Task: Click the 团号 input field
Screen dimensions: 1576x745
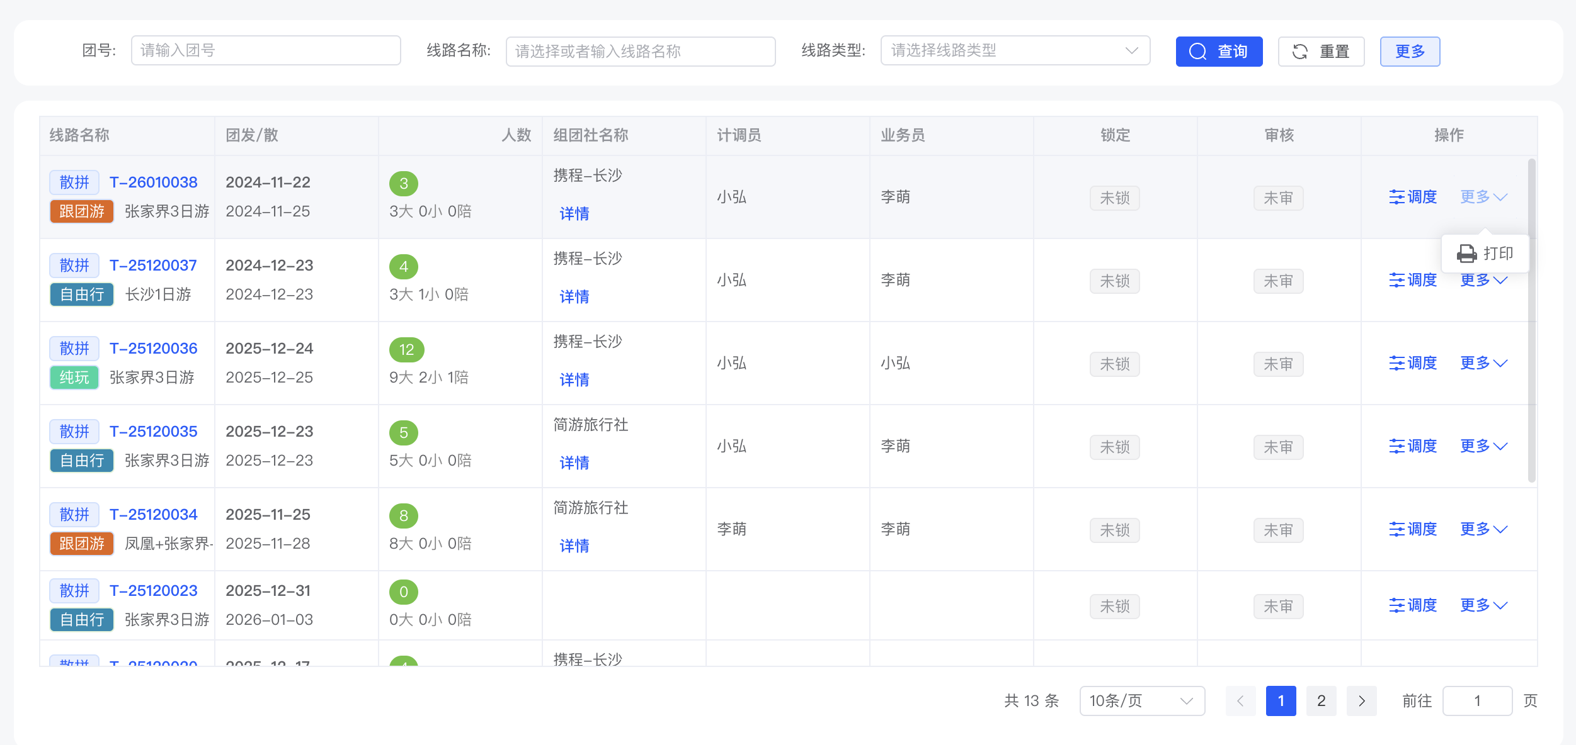Action: click(x=265, y=50)
